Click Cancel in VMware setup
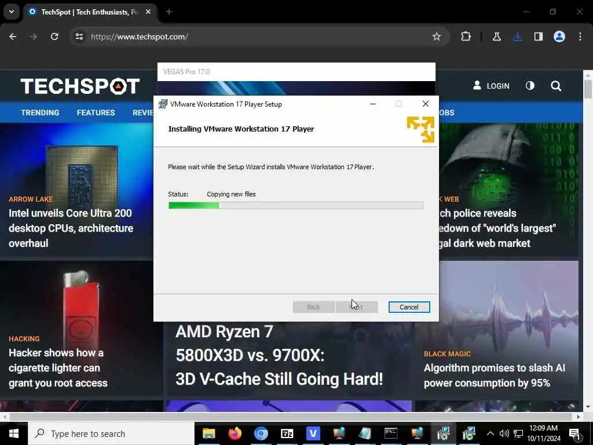The width and height of the screenshot is (593, 445). point(409,307)
